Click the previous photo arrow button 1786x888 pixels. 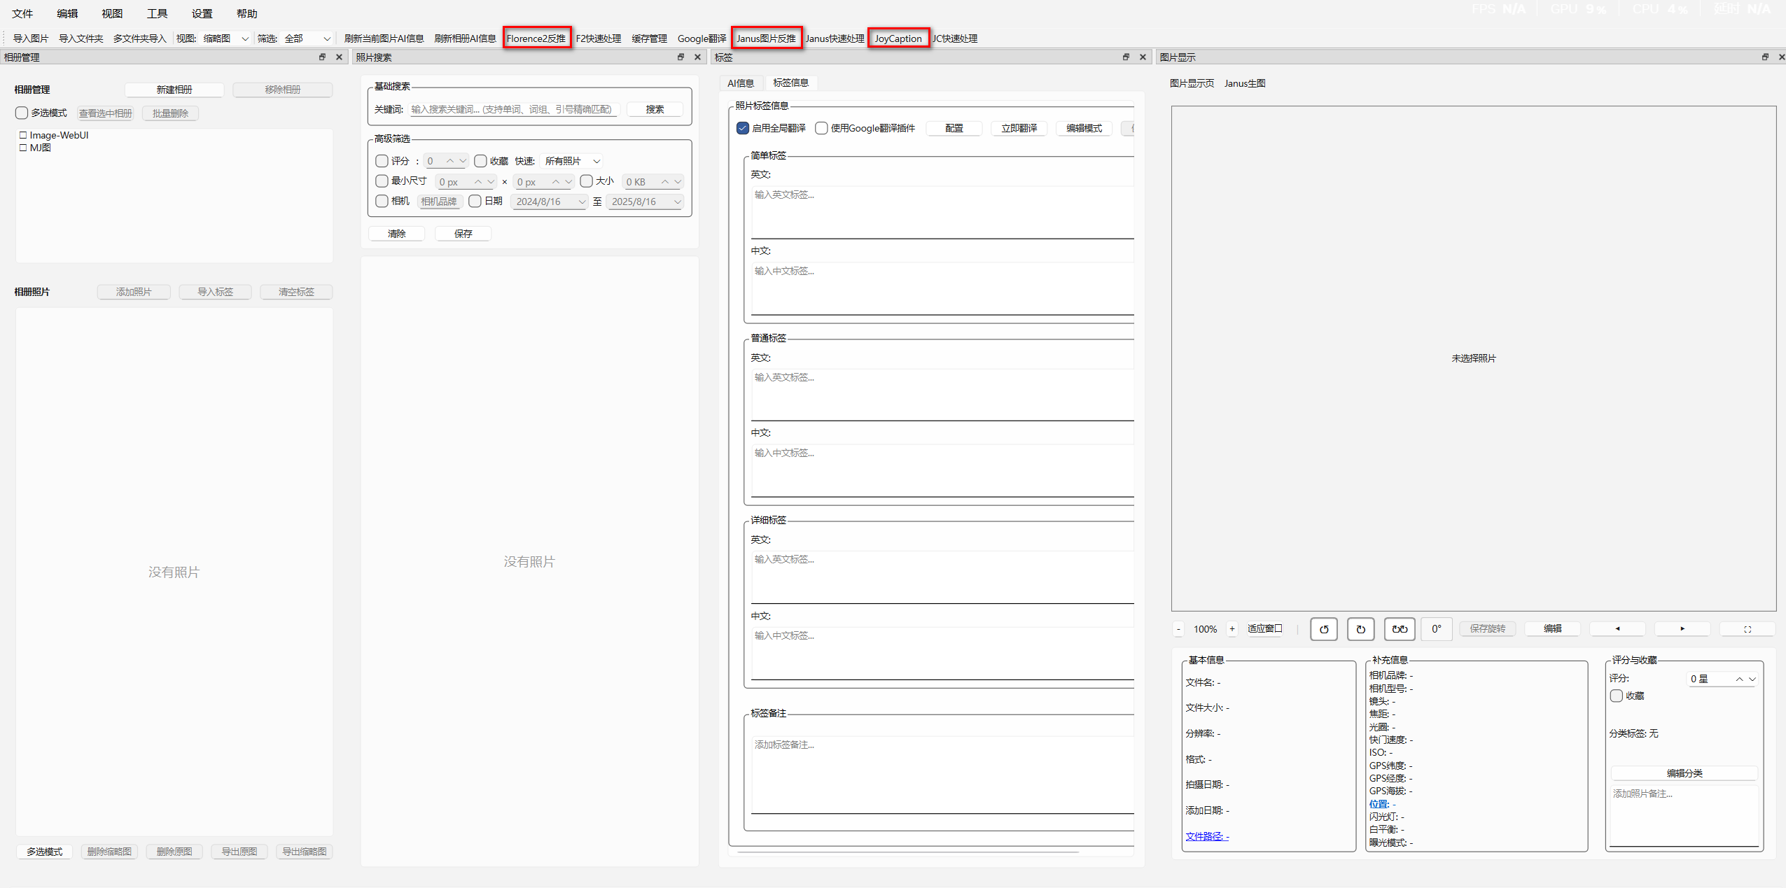coord(1617,629)
